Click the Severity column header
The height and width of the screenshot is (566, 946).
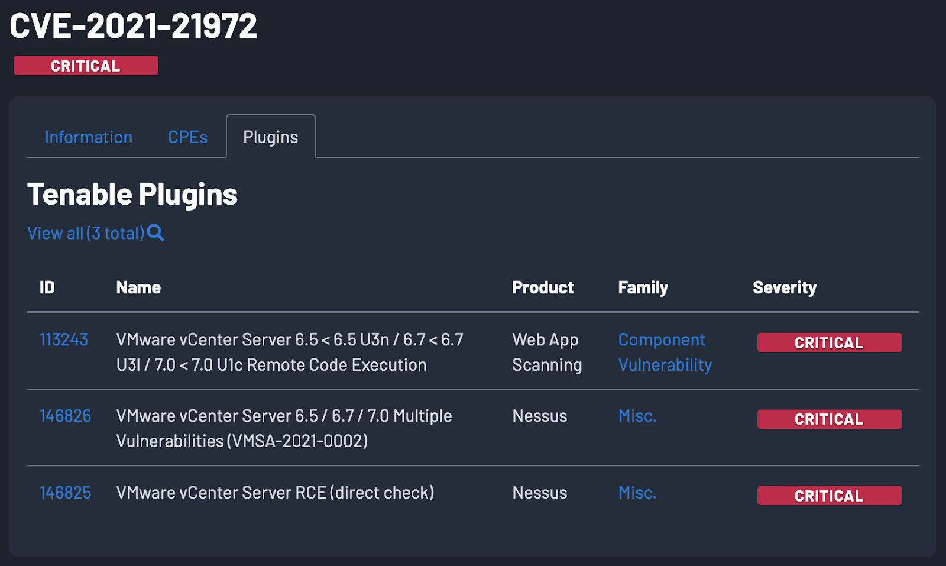[784, 287]
